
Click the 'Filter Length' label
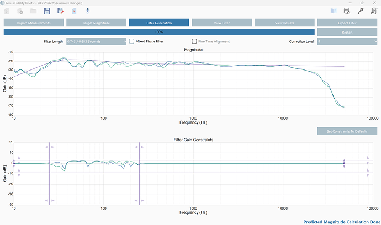pos(53,41)
